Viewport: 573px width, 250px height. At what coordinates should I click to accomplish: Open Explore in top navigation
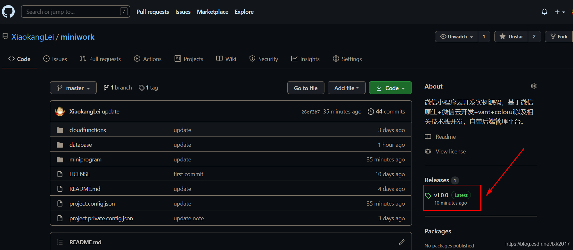[x=244, y=12]
